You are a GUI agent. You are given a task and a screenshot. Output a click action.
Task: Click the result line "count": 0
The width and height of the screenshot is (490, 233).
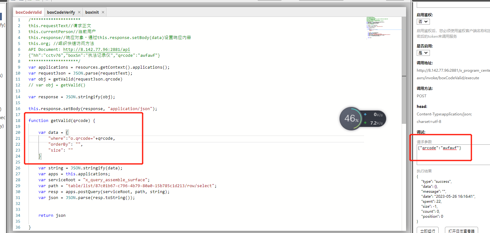point(431,211)
